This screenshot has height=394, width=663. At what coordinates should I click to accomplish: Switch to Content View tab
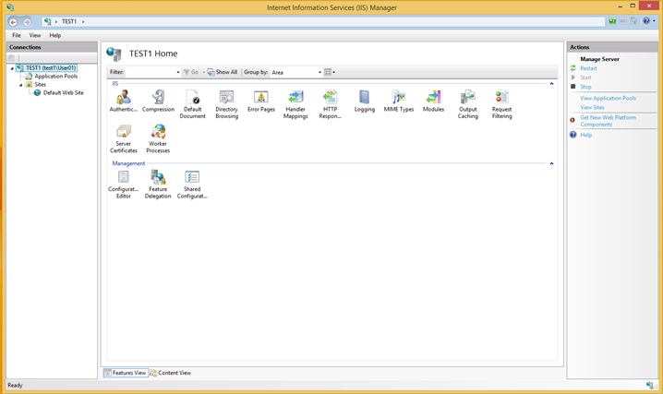171,373
